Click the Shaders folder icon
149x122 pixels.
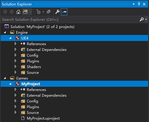[x=23, y=67]
